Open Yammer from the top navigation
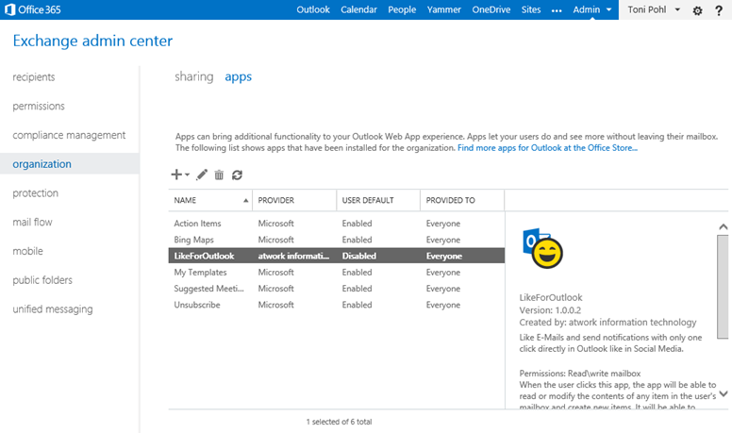 [443, 9]
